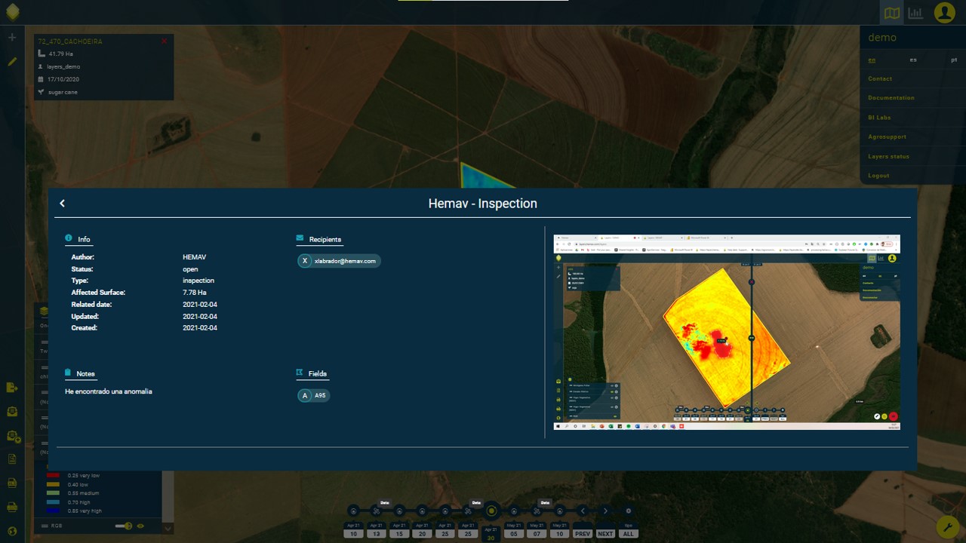Open the inspection screenshot thumbnail
Image resolution: width=966 pixels, height=543 pixels.
coord(727,332)
